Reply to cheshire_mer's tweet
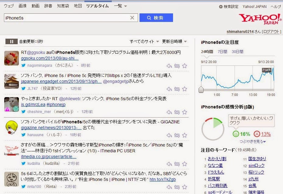 tap(169, 112)
